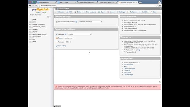Click help icon next to Server connection collation

[76, 22]
